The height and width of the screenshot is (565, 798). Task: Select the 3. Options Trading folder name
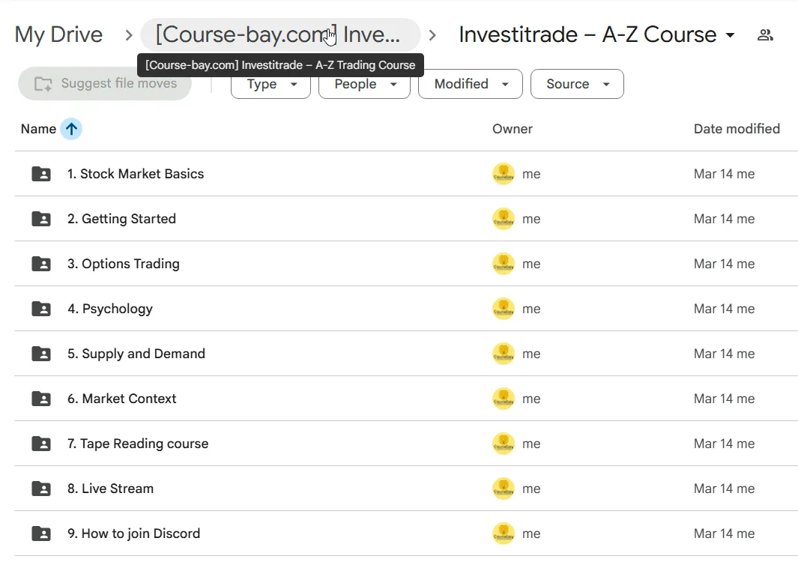123,264
